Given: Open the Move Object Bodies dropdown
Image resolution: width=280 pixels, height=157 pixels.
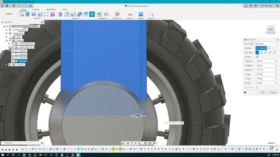Looking at the screenshot, I should [x=266, y=44].
